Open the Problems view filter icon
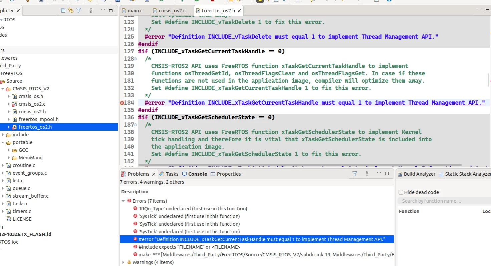491x266 pixels. pyautogui.click(x=355, y=174)
